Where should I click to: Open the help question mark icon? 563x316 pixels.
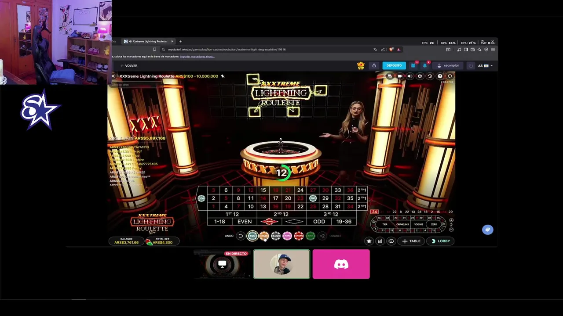pyautogui.click(x=440, y=76)
